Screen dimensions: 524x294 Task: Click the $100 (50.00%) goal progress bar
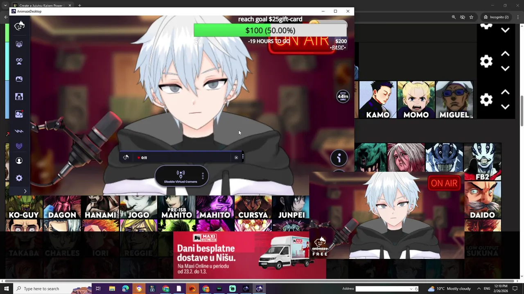[x=270, y=31]
